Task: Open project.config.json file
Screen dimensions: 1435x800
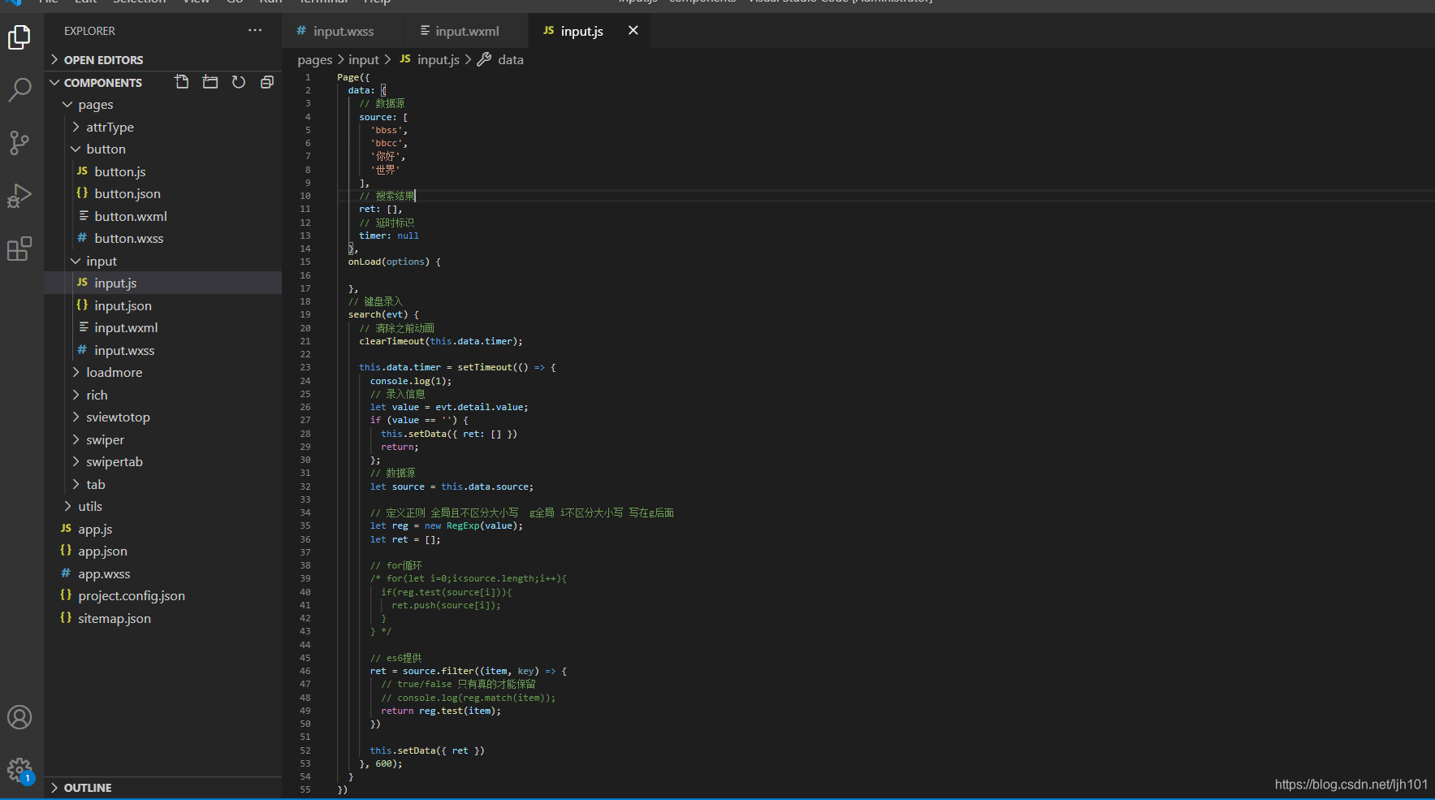Action: coord(162,595)
